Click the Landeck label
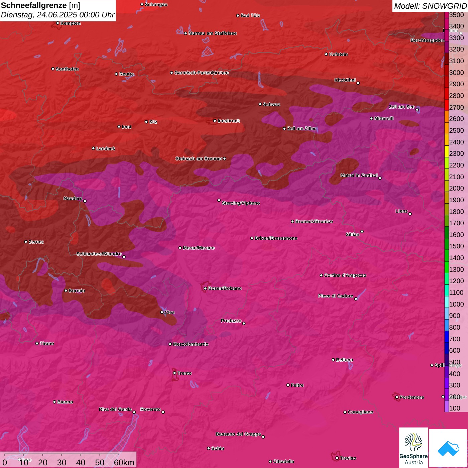This screenshot has width=468, height=468. 106,148
